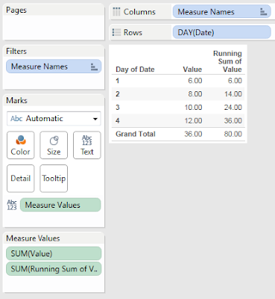Click the dropdown arrow of mark type selector
The image size is (275, 299).
point(95,119)
